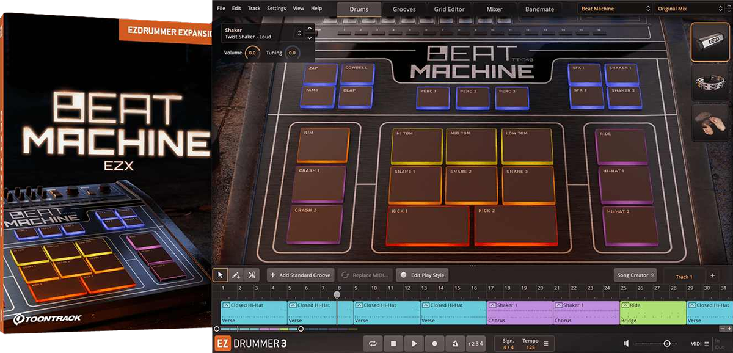Screen dimensions: 733x353
Task: Open the MIDI settings menu icon
Action: click(x=707, y=344)
